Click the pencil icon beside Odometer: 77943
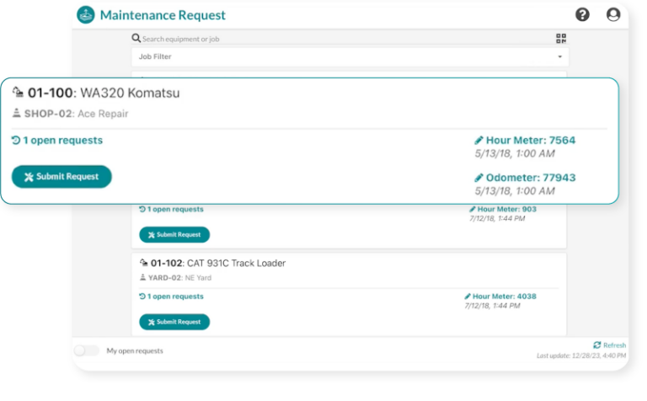 pos(479,178)
